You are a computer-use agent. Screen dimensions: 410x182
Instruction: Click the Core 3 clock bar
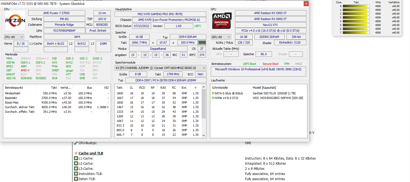point(356,17)
